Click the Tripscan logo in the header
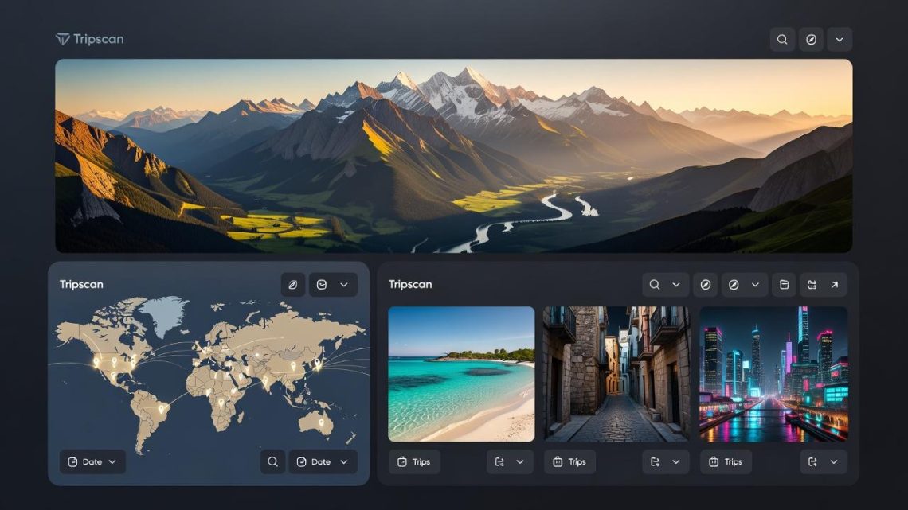908x510 pixels. 90,39
